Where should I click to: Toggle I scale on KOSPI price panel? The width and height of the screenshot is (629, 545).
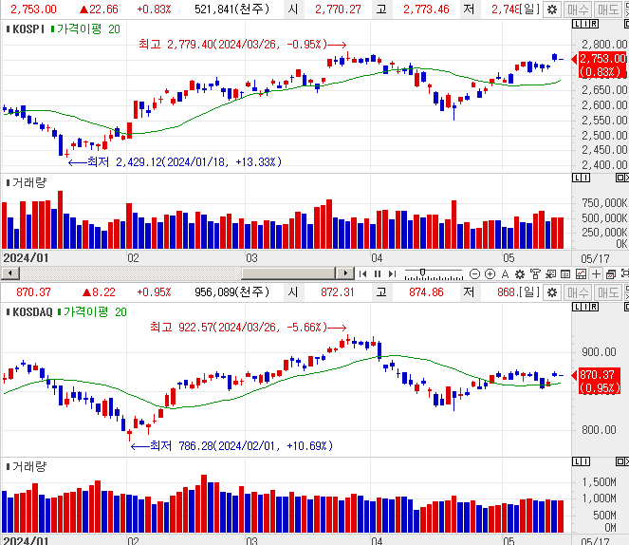click(585, 24)
